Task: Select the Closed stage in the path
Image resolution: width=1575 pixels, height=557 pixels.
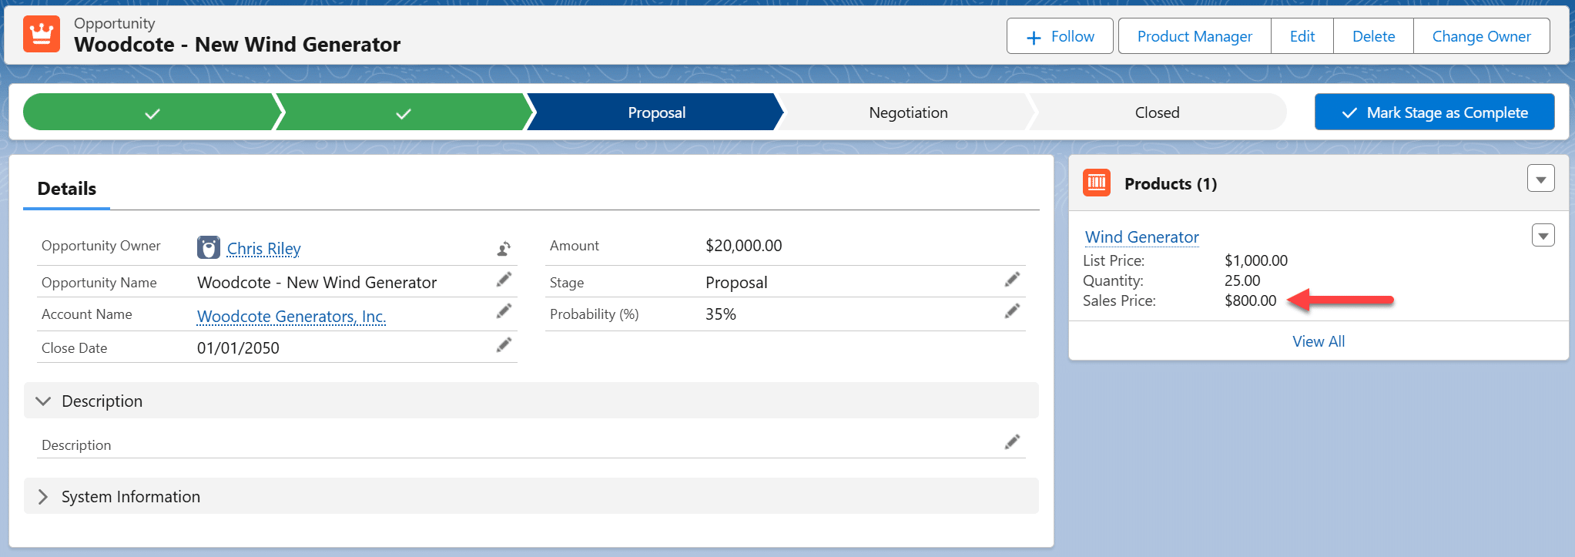Action: point(1156,112)
